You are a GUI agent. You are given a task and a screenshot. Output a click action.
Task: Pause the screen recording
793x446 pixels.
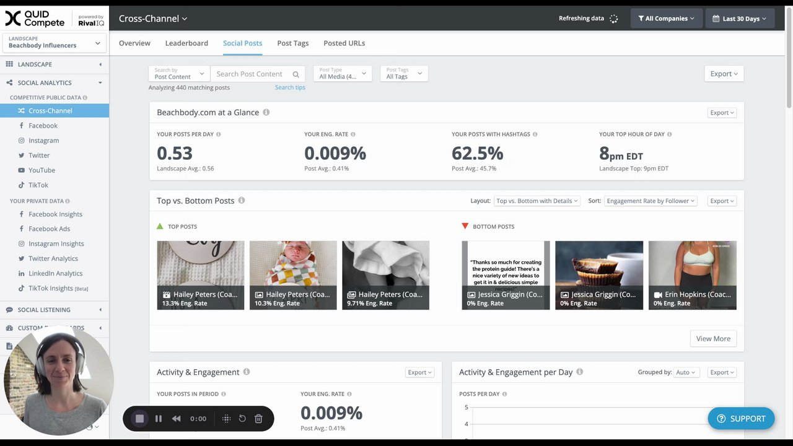pos(159,419)
